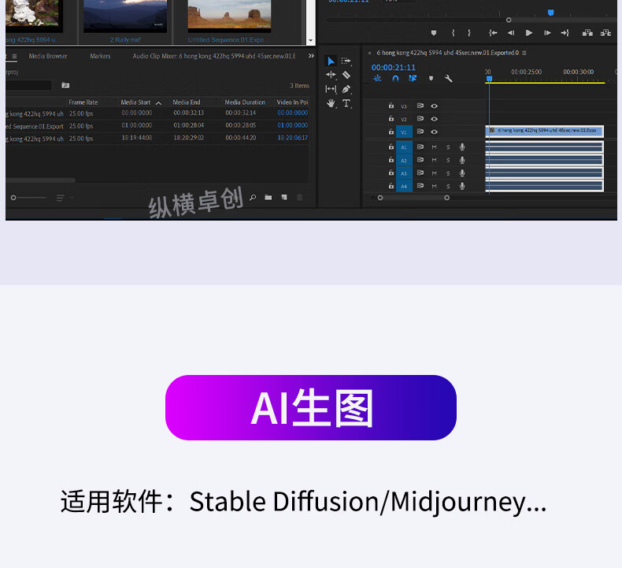This screenshot has width=622, height=568.
Task: Toggle lock on track V3
Action: (x=391, y=106)
